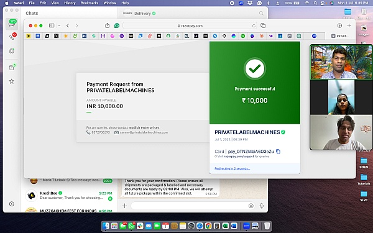The image size is (373, 233).
Task: Open WhatsApp Archived chats
Action: pos(12,67)
